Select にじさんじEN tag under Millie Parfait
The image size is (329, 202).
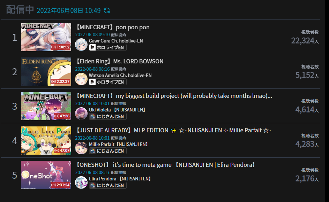[108, 151]
